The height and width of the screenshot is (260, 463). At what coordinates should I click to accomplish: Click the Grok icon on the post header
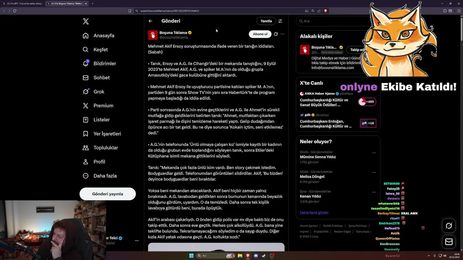tap(276, 34)
